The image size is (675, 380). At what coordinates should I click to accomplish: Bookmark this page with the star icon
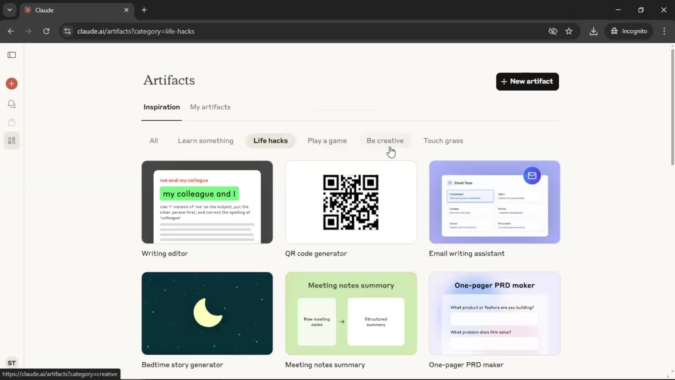pyautogui.click(x=569, y=31)
